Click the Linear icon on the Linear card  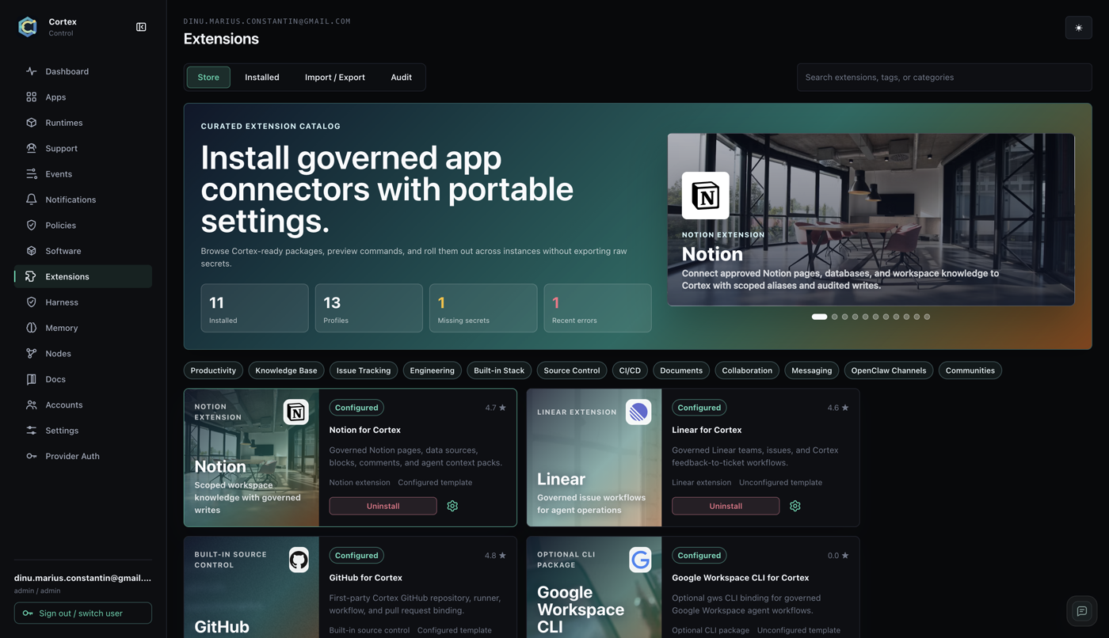click(x=638, y=412)
